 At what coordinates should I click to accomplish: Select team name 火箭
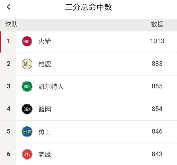(45, 41)
